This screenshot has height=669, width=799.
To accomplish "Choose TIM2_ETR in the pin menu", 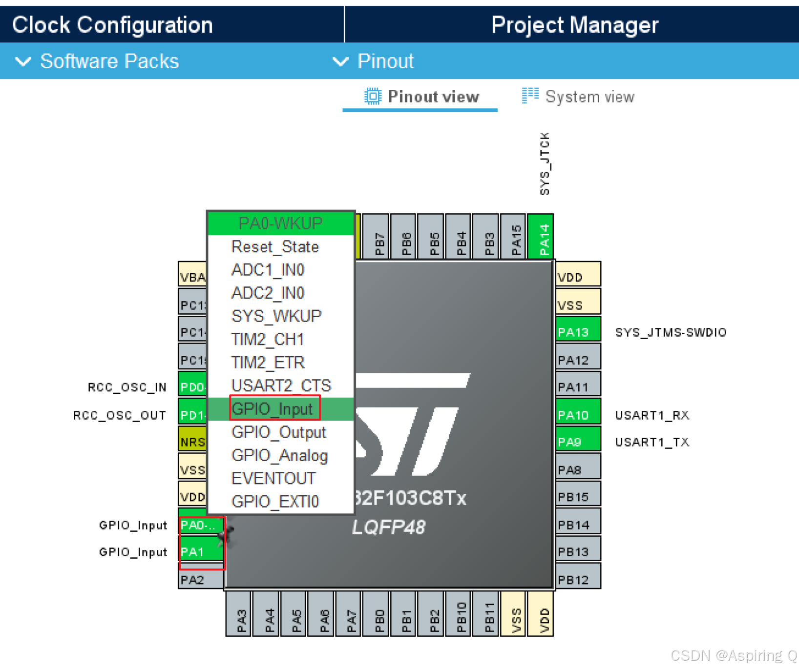I will [x=281, y=363].
